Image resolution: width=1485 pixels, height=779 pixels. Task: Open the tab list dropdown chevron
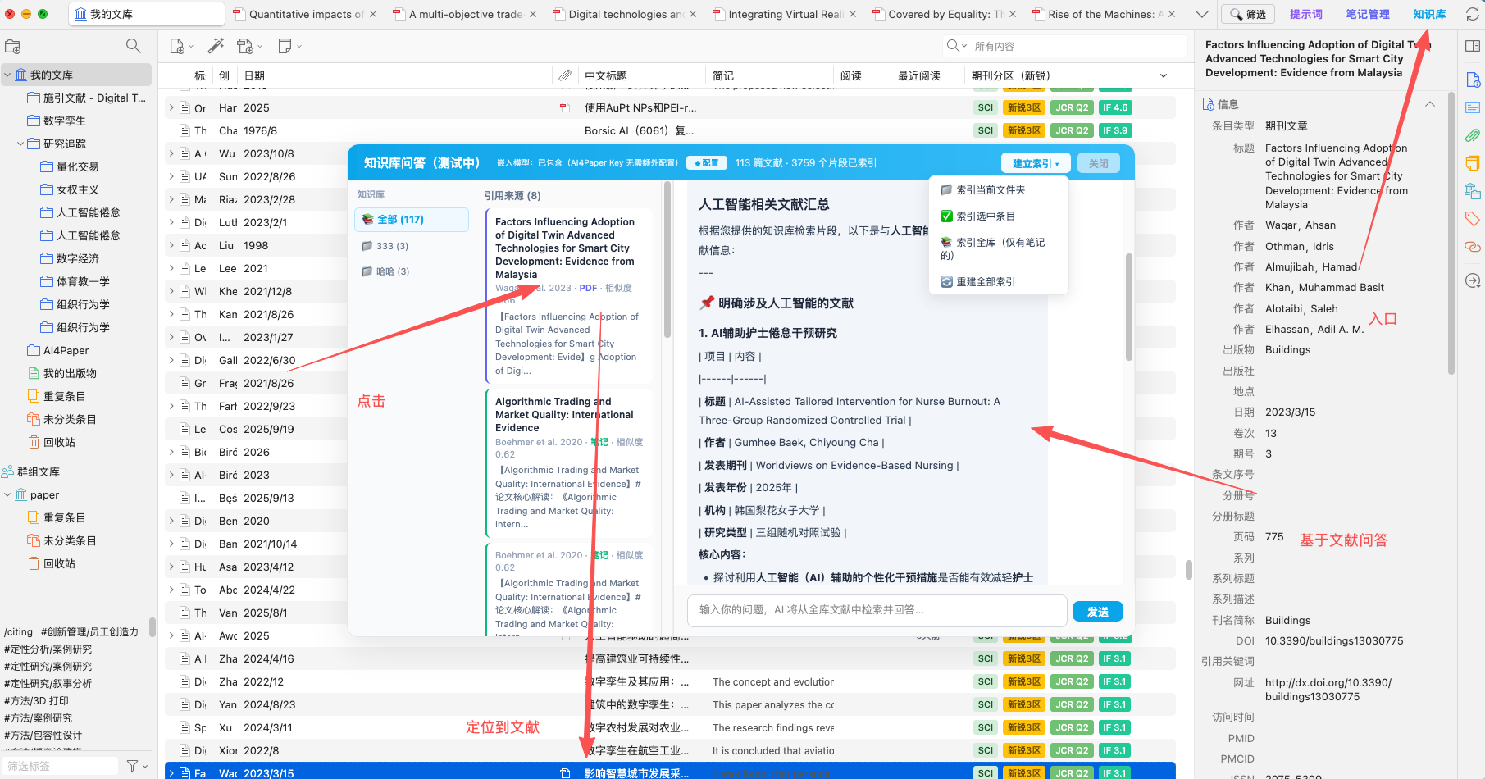(1202, 14)
